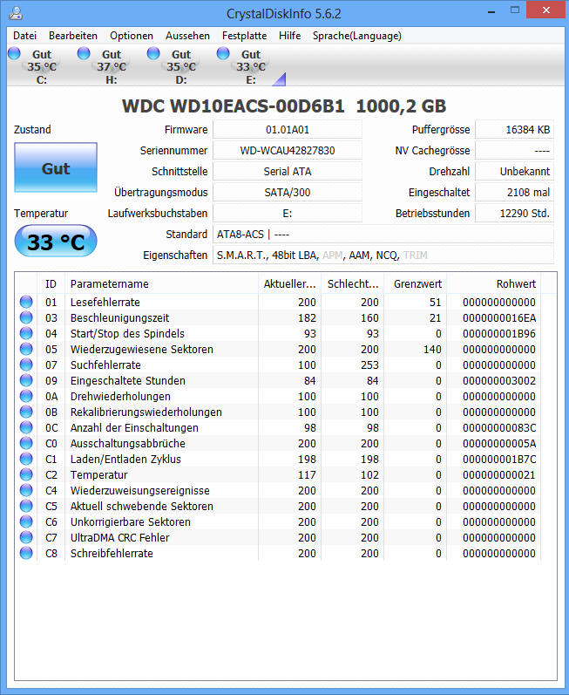Viewport: 569px width, 695px height.
Task: Click raw value 0000000016EA
Action: [x=499, y=317]
